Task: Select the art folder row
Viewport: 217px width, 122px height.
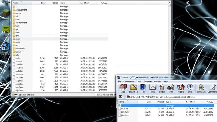Action: (x=60, y=16)
